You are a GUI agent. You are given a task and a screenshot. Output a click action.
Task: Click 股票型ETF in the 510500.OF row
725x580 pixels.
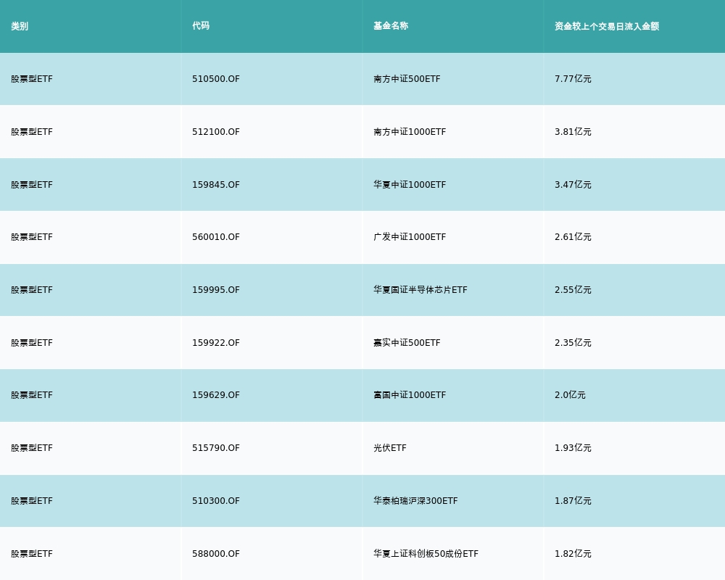click(32, 79)
